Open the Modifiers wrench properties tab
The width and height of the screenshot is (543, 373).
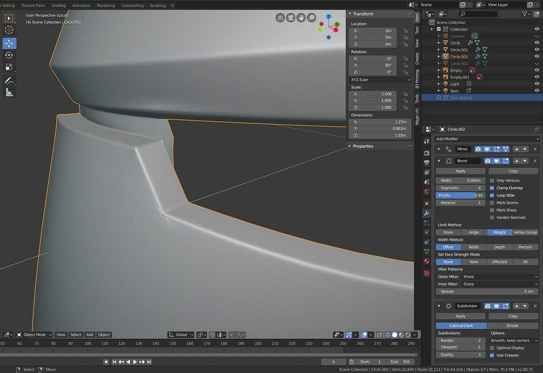click(427, 214)
